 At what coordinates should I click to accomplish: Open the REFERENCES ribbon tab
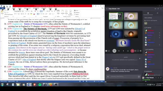coord(36,8)
